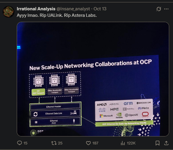Click the 122K views number
173x150 pixels.
coord(131,143)
